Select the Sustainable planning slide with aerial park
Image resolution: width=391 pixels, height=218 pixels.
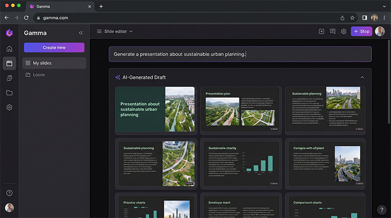pyautogui.click(x=156, y=163)
